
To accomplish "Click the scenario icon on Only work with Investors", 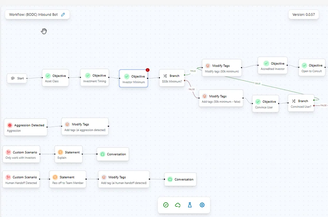I will click(x=8, y=152).
